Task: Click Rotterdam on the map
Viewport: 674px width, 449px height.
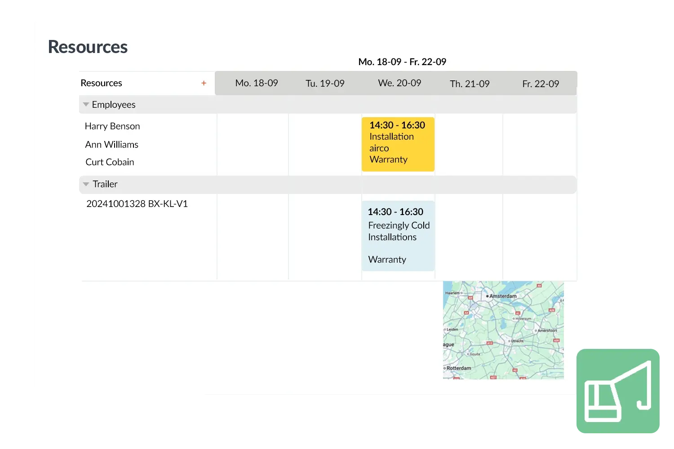Action: click(457, 368)
